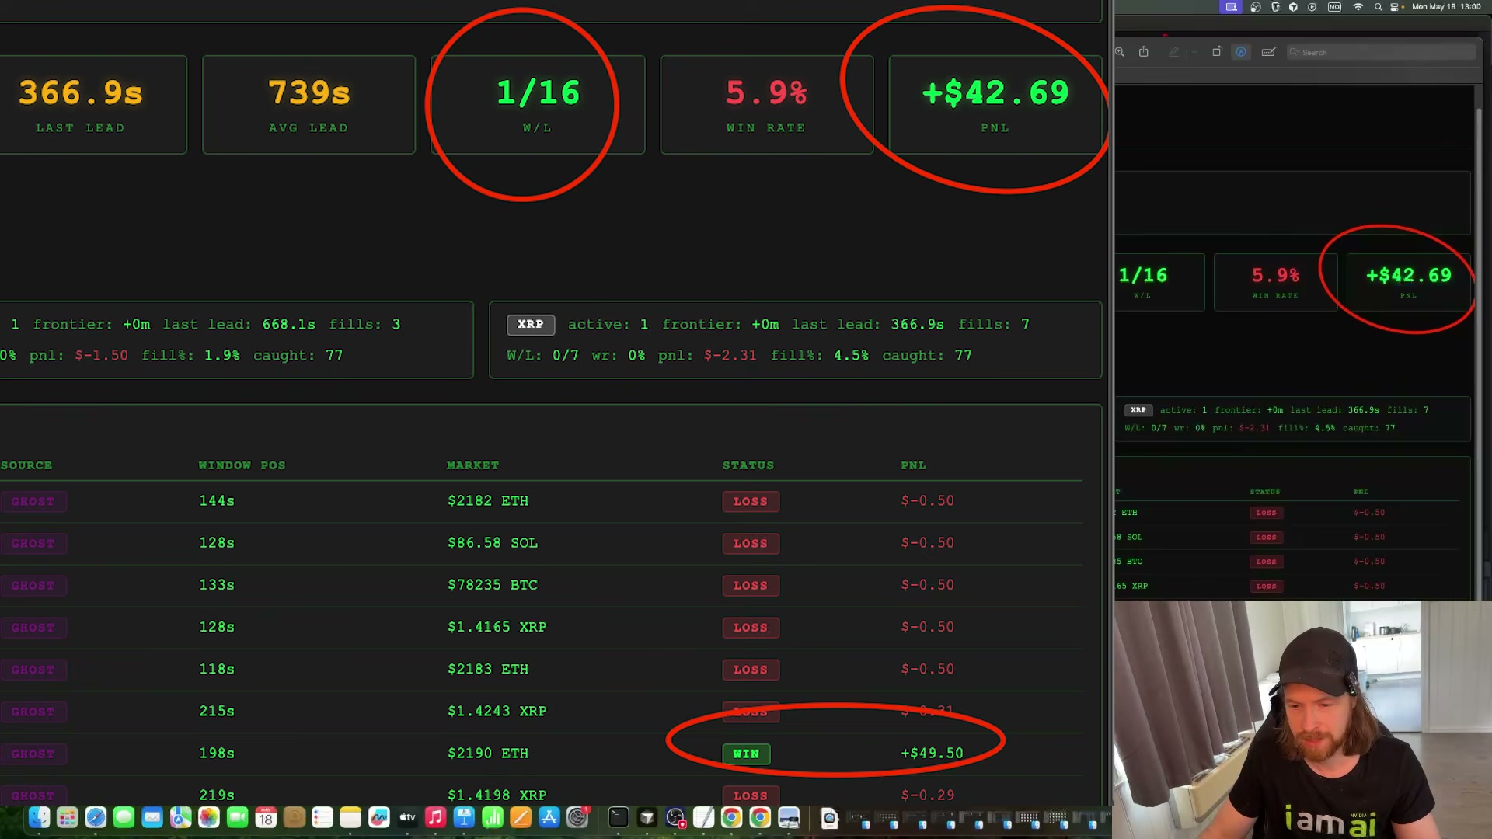
Task: Click the screen sharing icon in menu bar
Action: pyautogui.click(x=1232, y=7)
